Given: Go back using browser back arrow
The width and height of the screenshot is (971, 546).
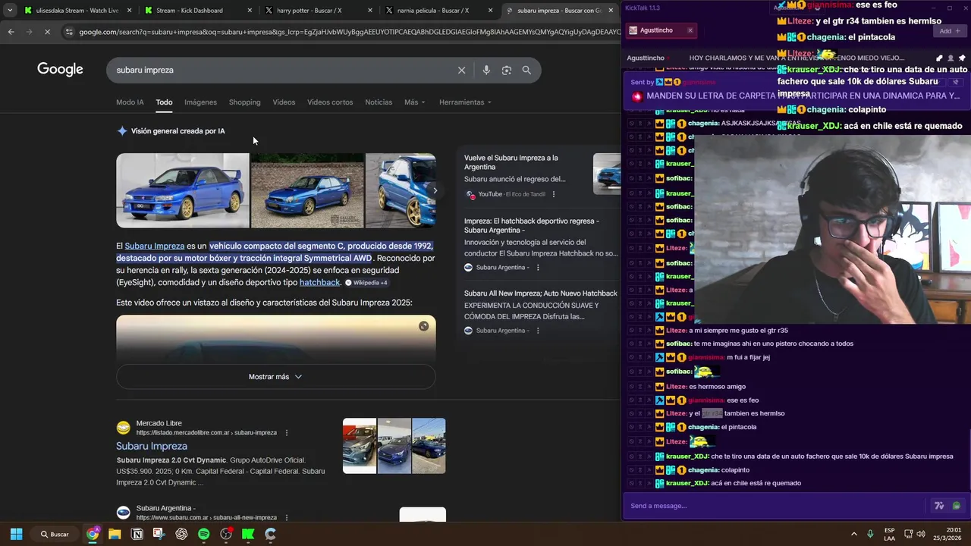Looking at the screenshot, I should pyautogui.click(x=11, y=32).
